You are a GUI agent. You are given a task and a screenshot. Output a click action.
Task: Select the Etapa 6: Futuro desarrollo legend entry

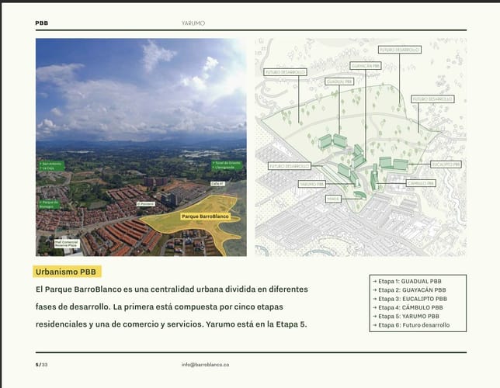click(x=411, y=325)
